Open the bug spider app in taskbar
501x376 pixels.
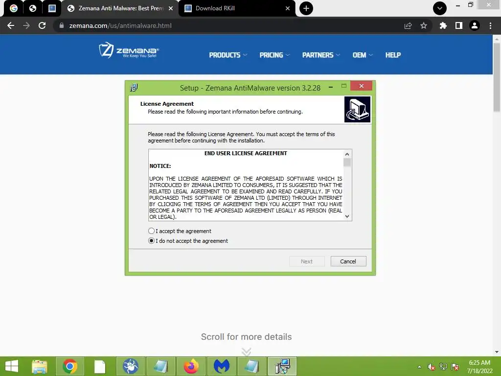(x=131, y=366)
